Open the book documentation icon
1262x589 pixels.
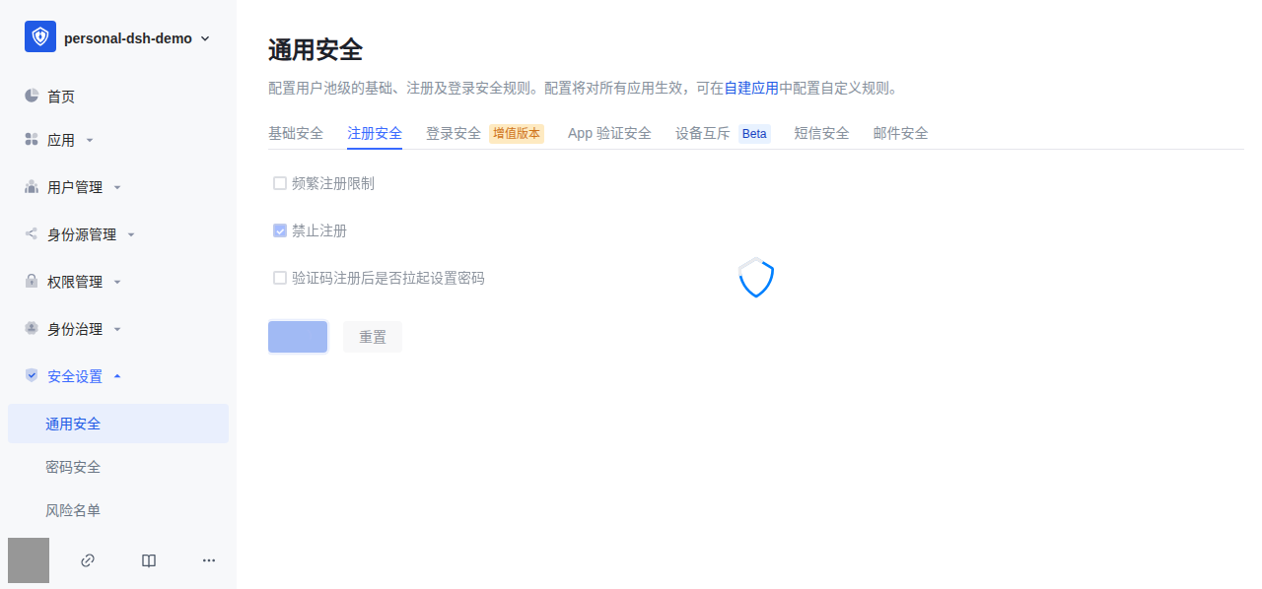(x=149, y=560)
